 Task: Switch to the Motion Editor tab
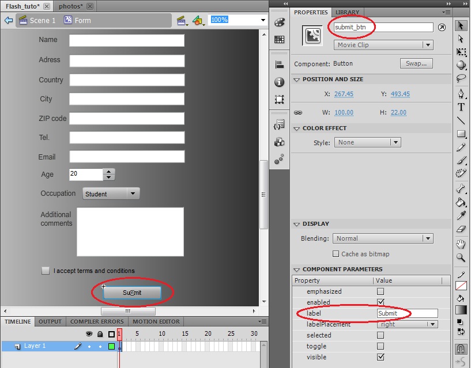point(156,321)
